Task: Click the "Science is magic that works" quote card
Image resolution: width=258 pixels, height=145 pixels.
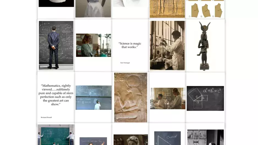Action: click(130, 45)
